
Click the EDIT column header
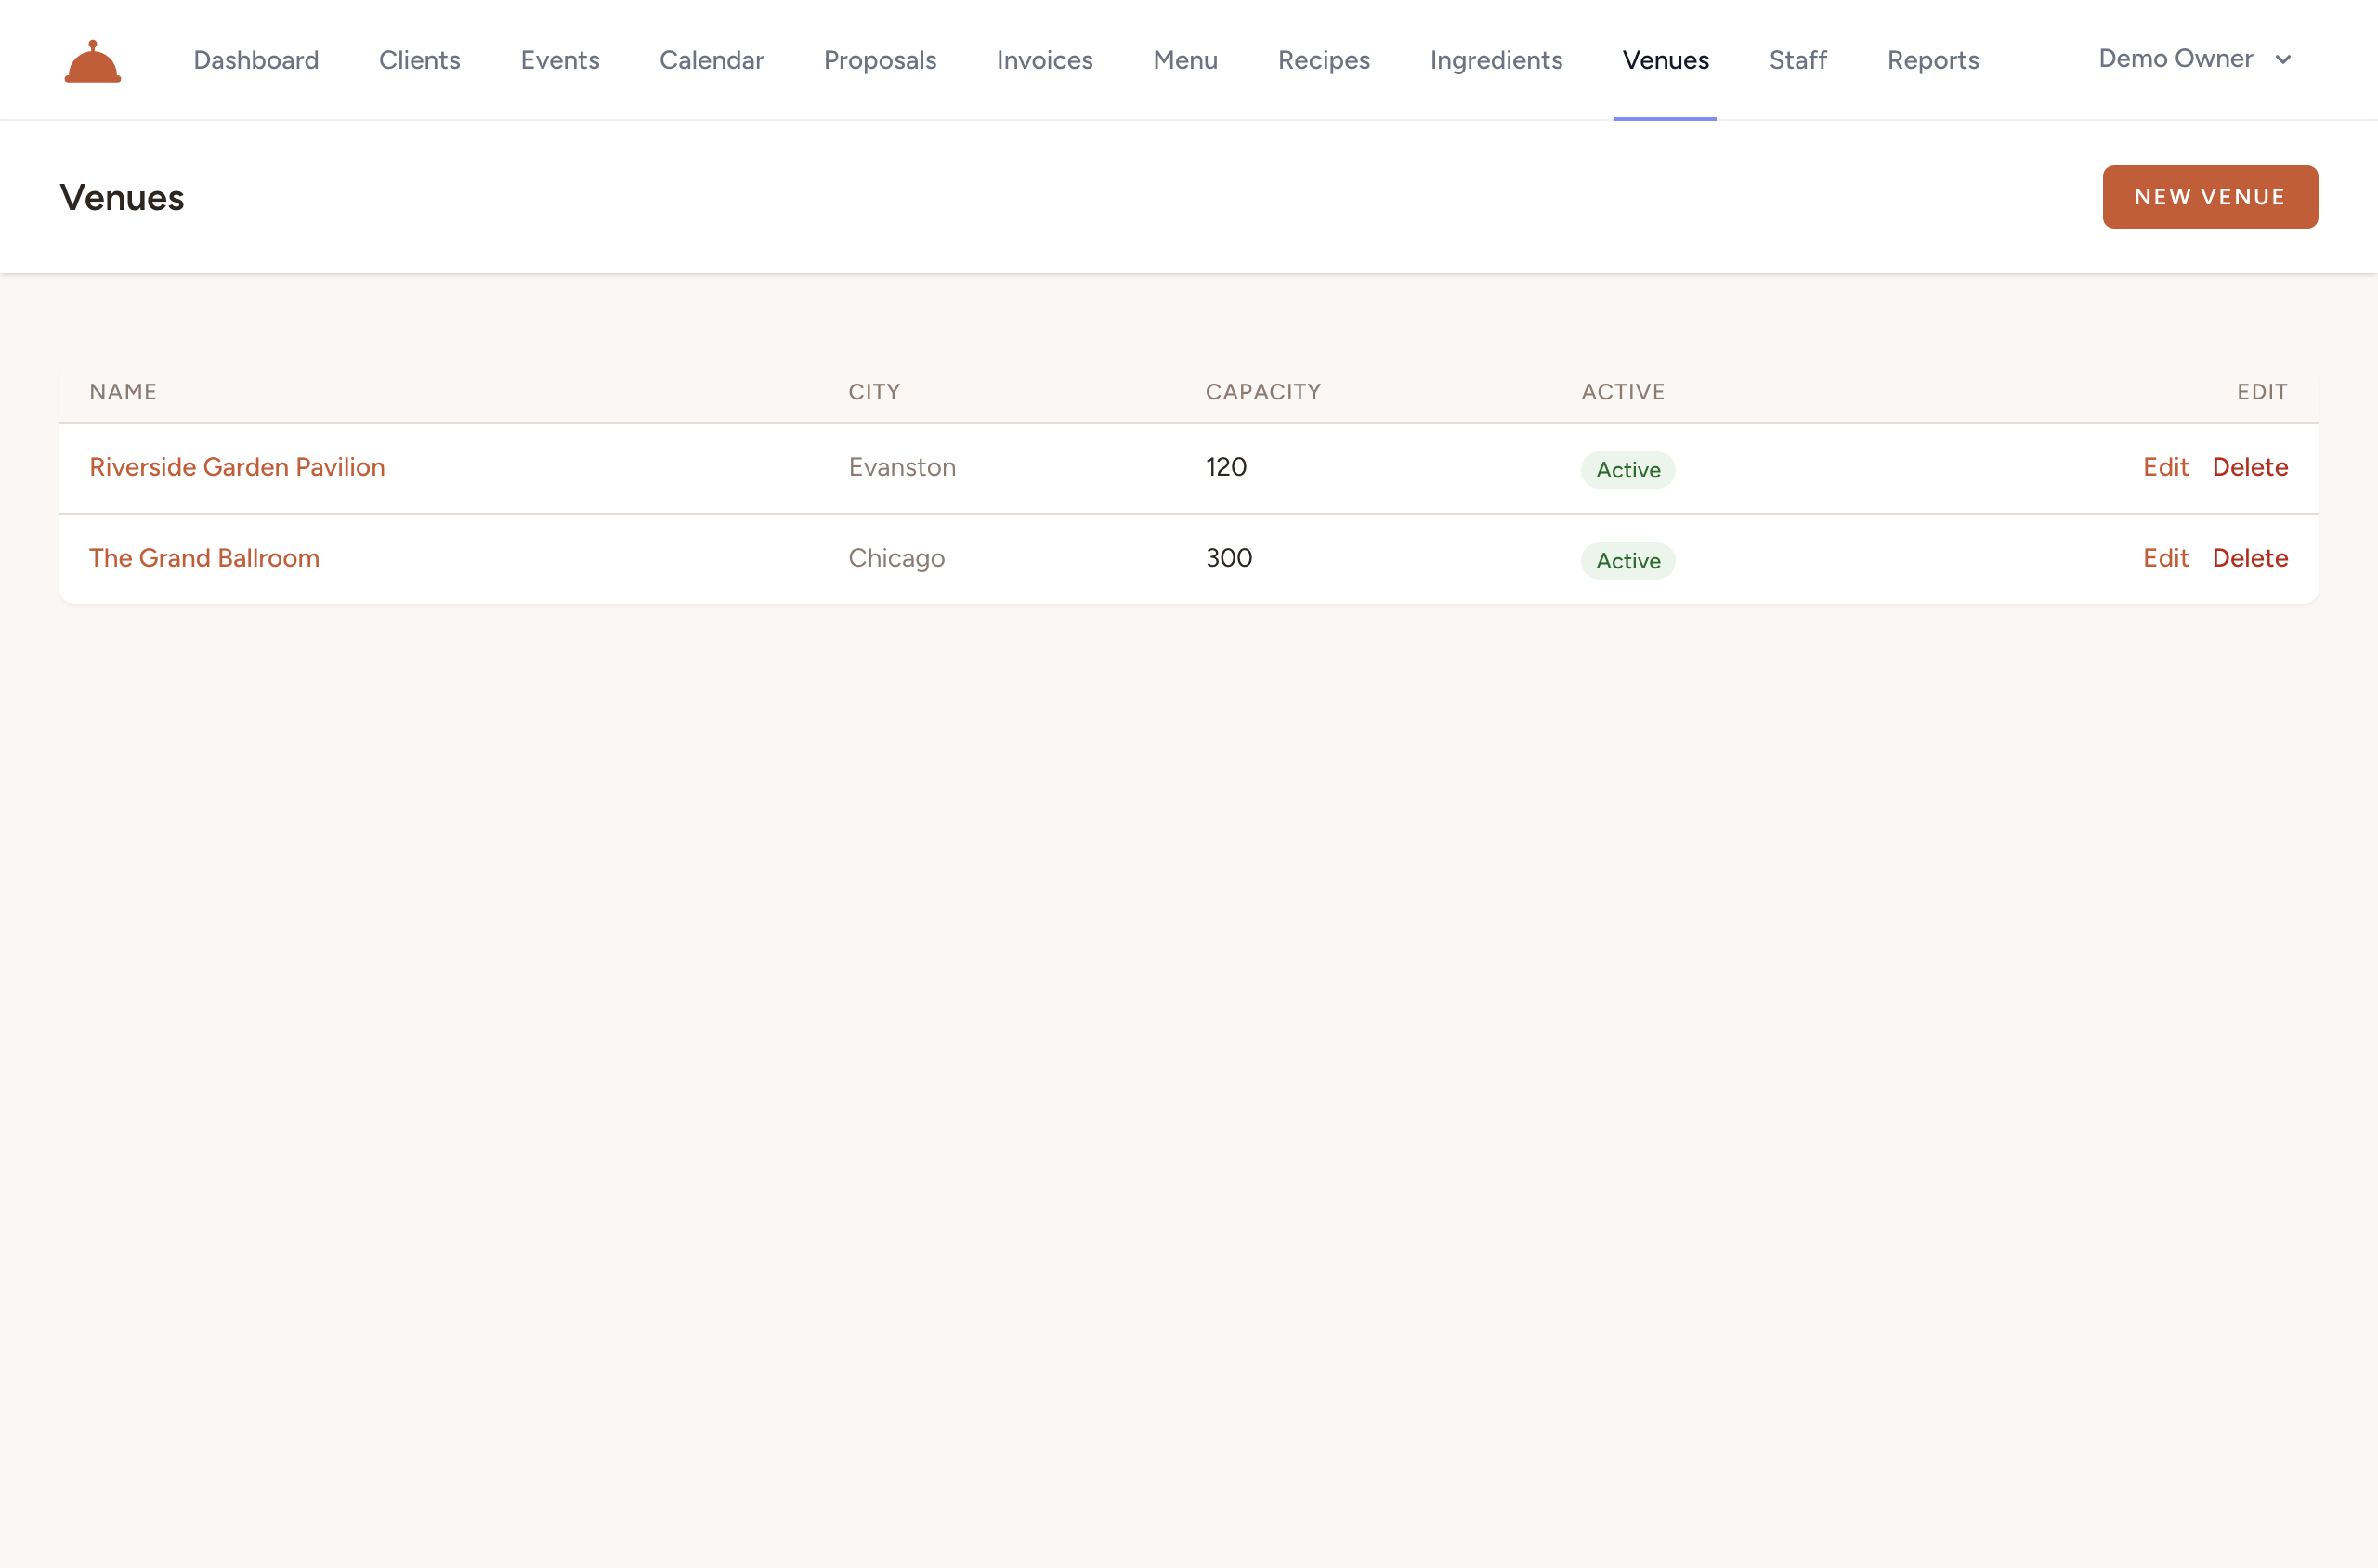click(2263, 392)
